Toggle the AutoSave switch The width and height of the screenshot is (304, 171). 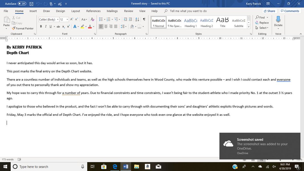22,4
